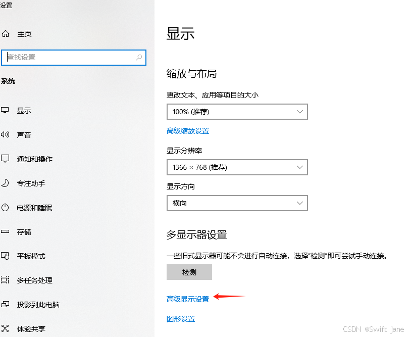Click the Home (主页) house icon
Screen dimensions: 412x337
[6, 34]
